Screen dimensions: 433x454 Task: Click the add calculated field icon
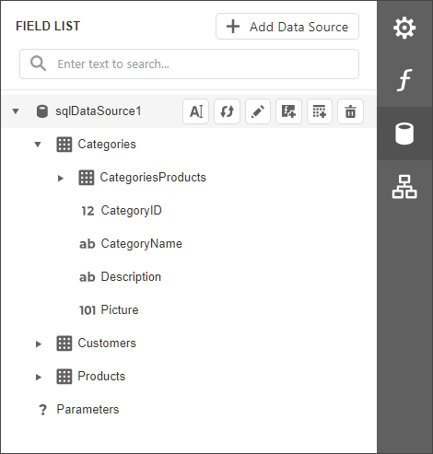click(x=288, y=111)
